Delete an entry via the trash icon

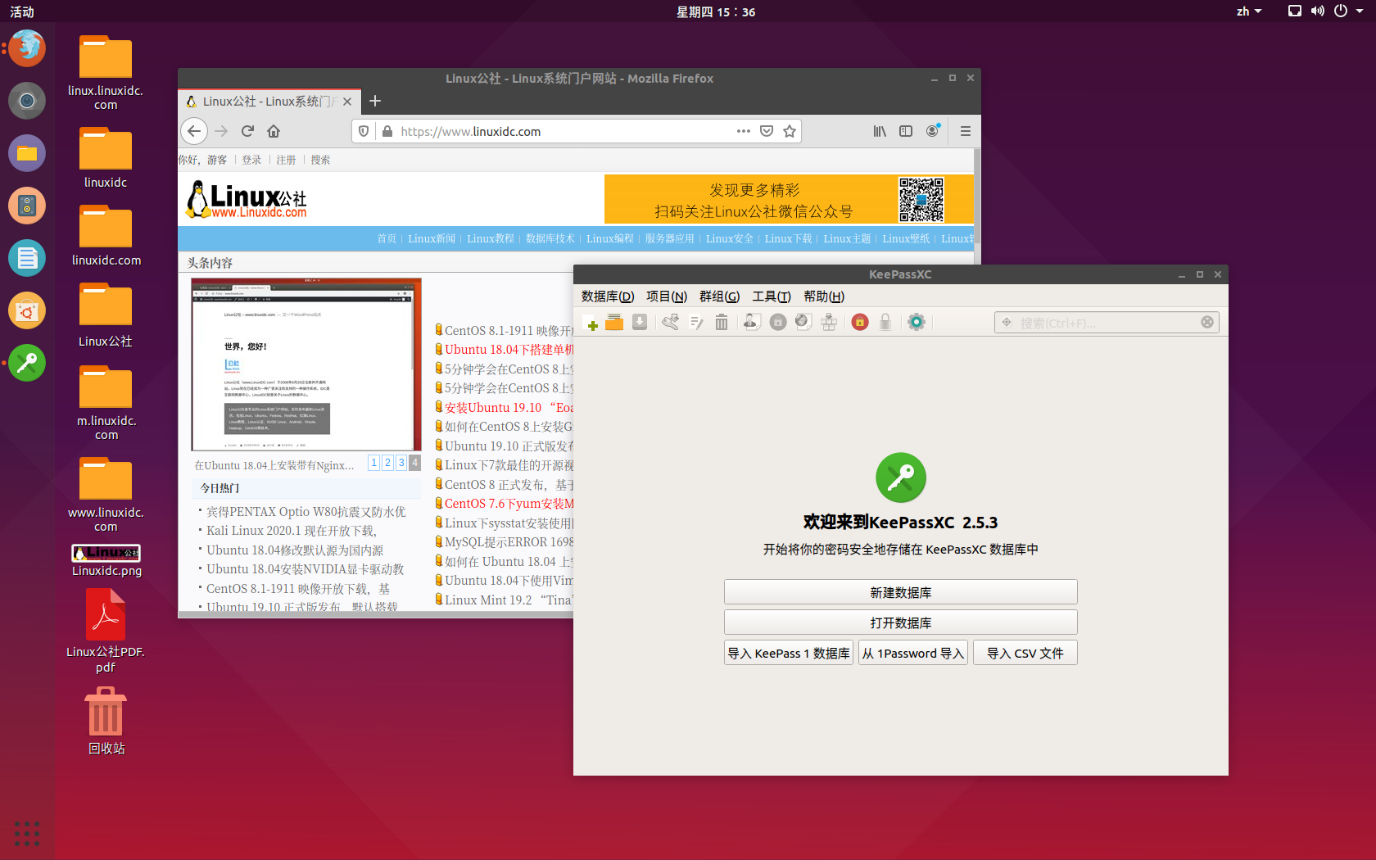pyautogui.click(x=721, y=322)
